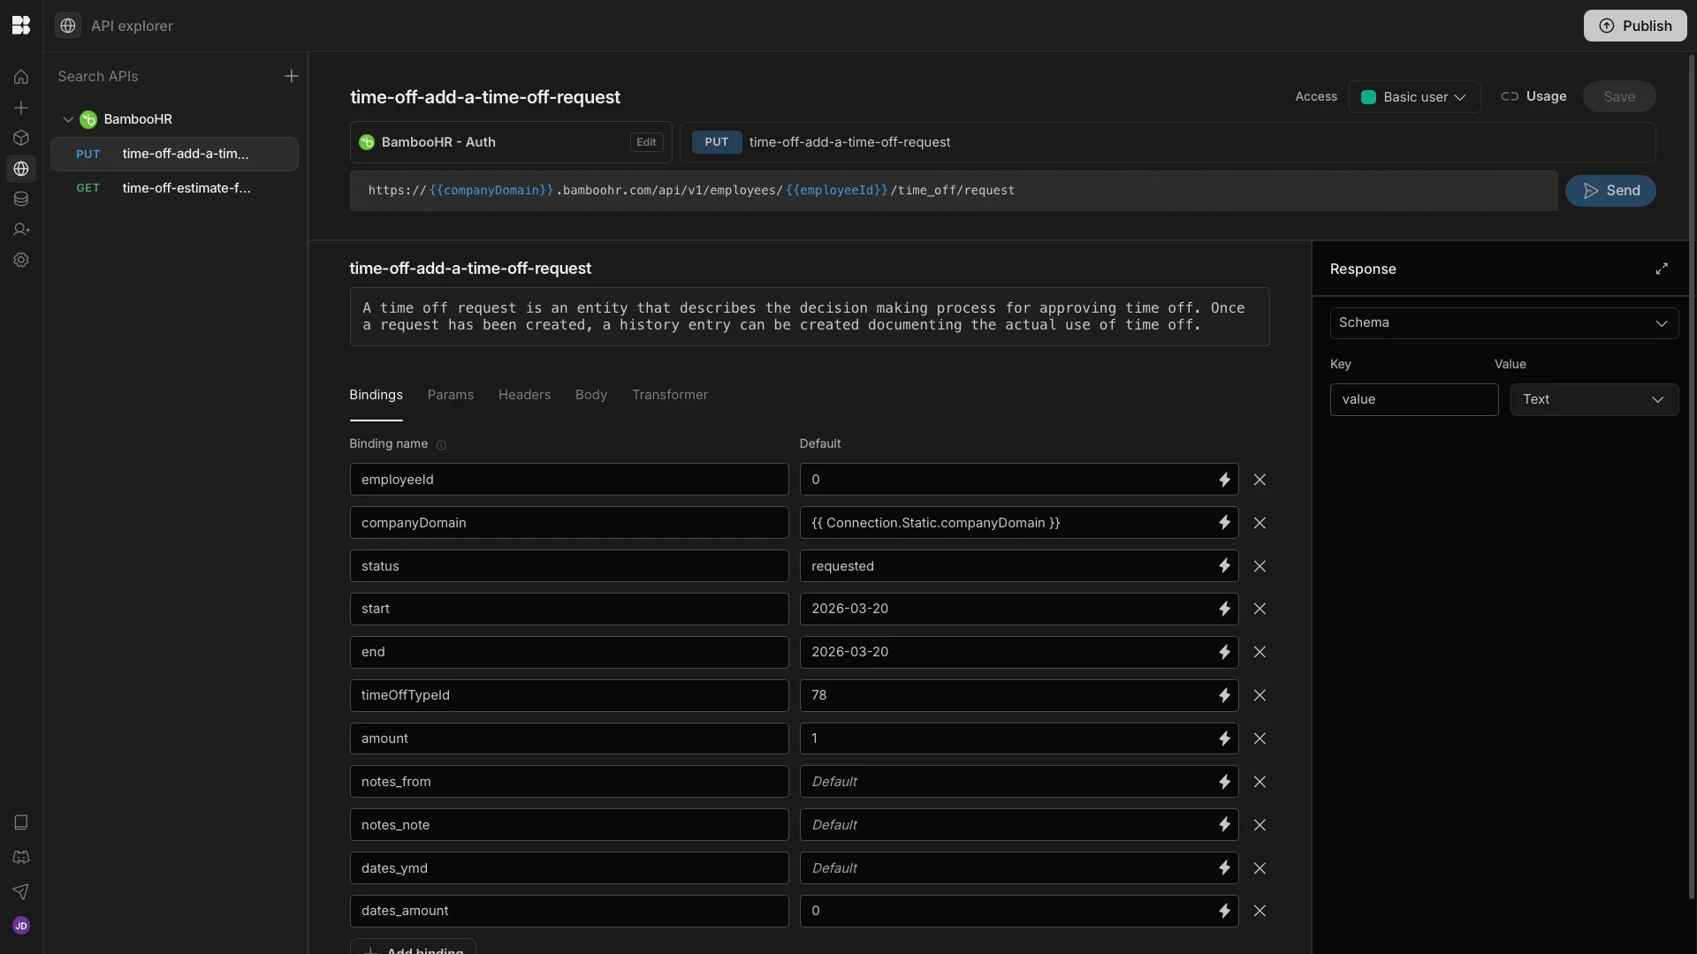Viewport: 1697px width, 954px height.
Task: Click the database icon in sidebar
Action: click(21, 199)
